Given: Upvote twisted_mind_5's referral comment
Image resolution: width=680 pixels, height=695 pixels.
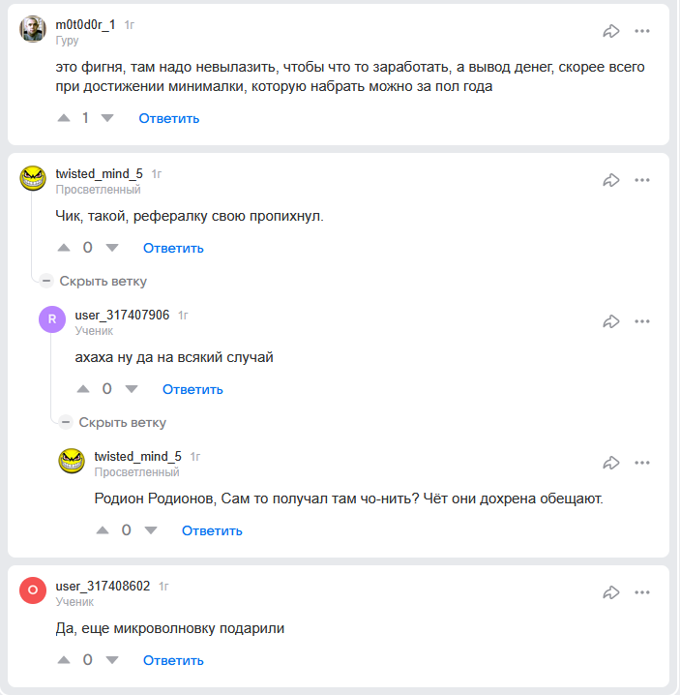Looking at the screenshot, I should tap(65, 248).
